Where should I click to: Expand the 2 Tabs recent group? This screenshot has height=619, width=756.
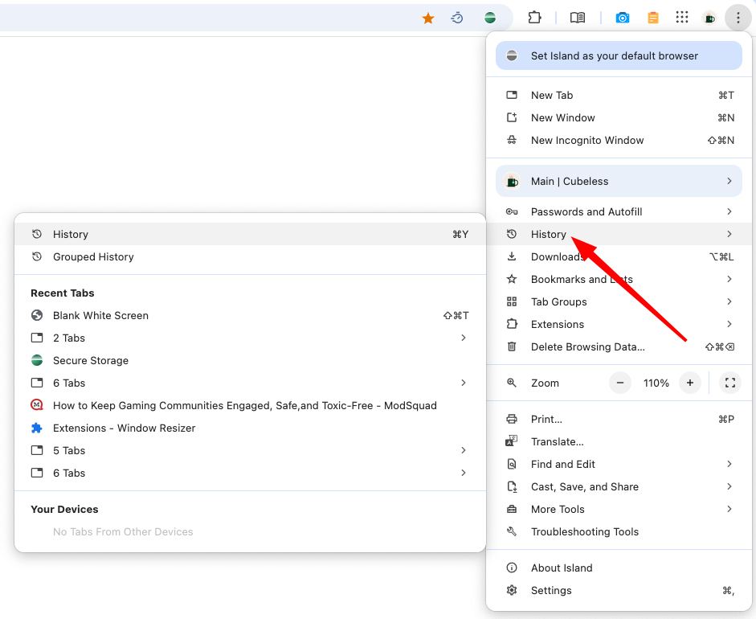[250, 338]
